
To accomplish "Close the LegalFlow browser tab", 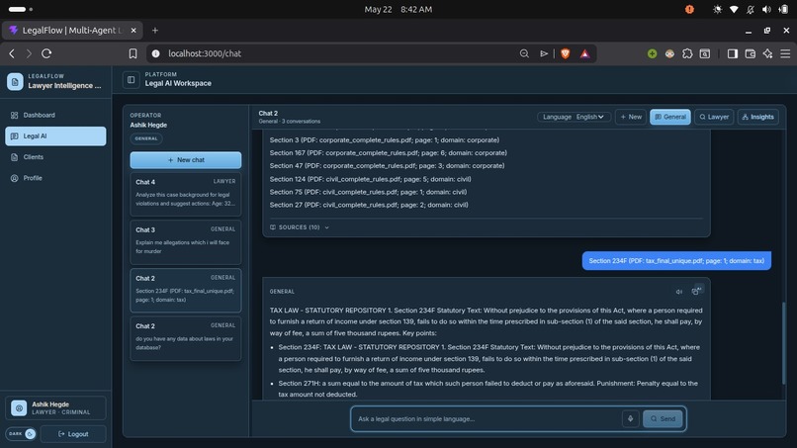I will [x=133, y=31].
